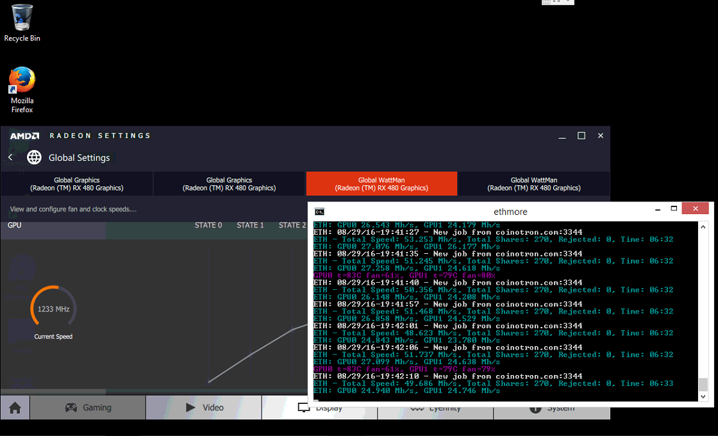Open the Recycle Bin desktop icon
Image resolution: width=718 pixels, height=436 pixels.
pyautogui.click(x=22, y=23)
